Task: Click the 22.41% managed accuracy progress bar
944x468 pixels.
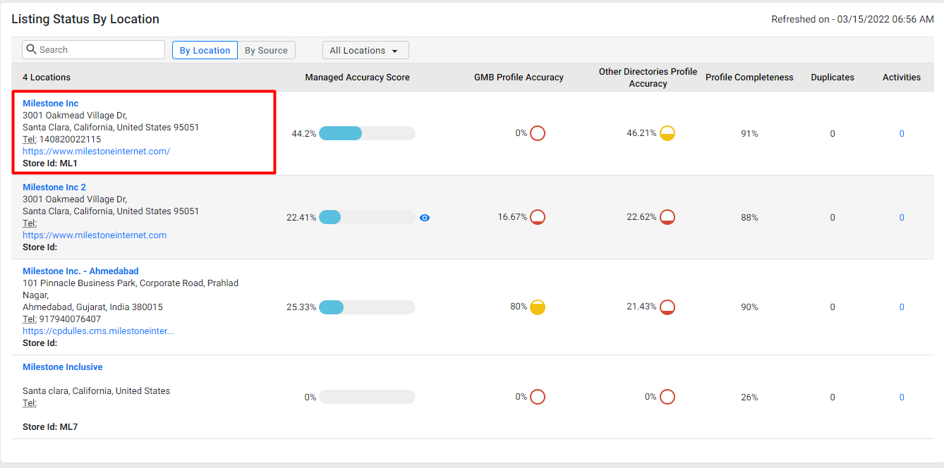Action: [x=367, y=217]
